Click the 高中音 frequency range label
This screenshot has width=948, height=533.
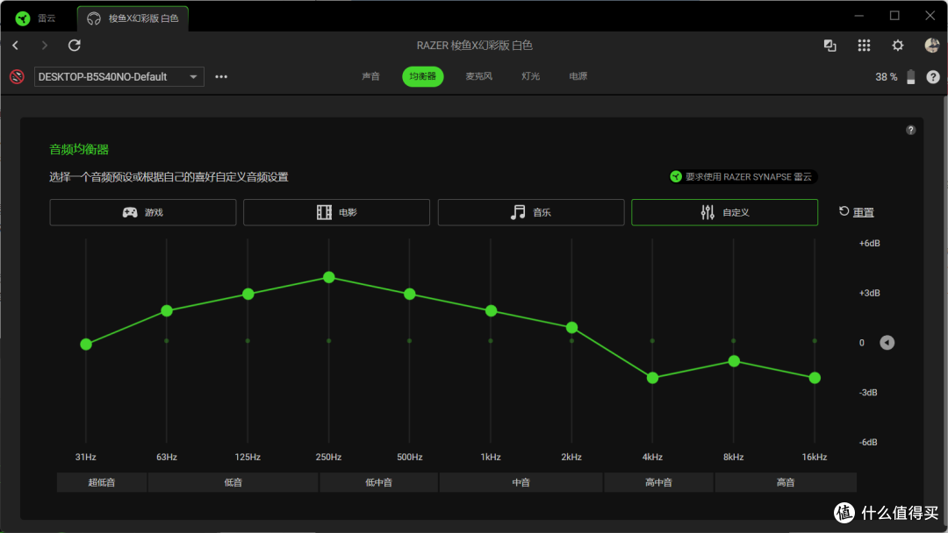click(658, 482)
